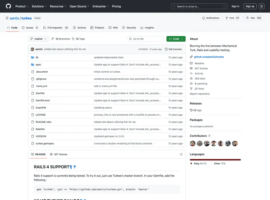
Task: Open the turkee.gemspec file
Action: click(x=45, y=144)
